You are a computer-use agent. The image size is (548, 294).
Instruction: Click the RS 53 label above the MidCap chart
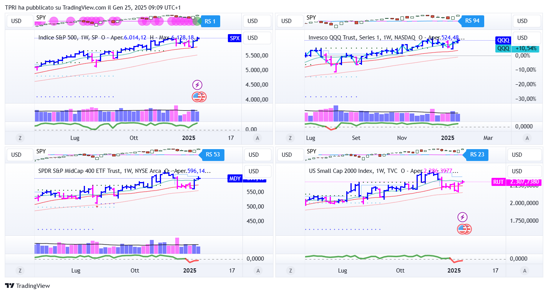[x=213, y=155]
